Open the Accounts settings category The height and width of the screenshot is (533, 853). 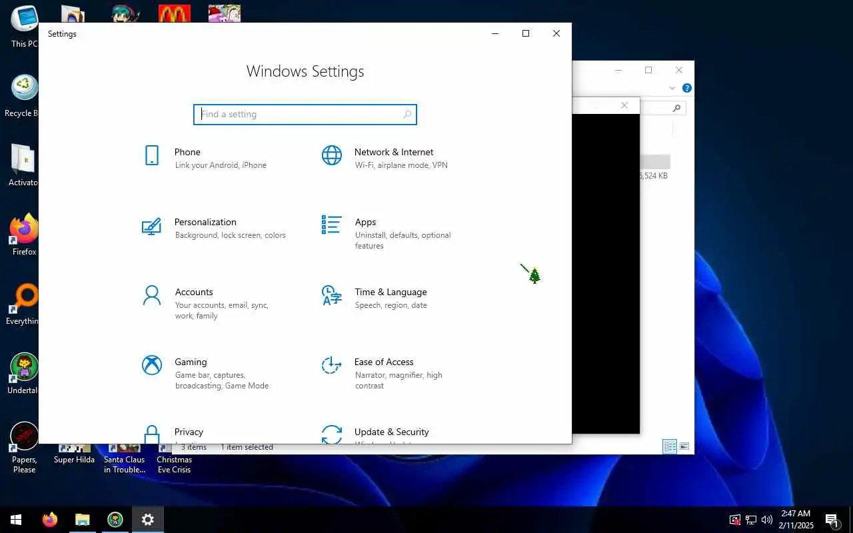(x=205, y=303)
